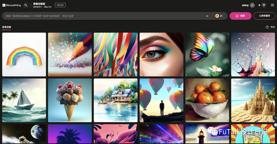Click the 图像创建器 title
Image resolution: width=277 pixels, height=144 pixels.
39,4
